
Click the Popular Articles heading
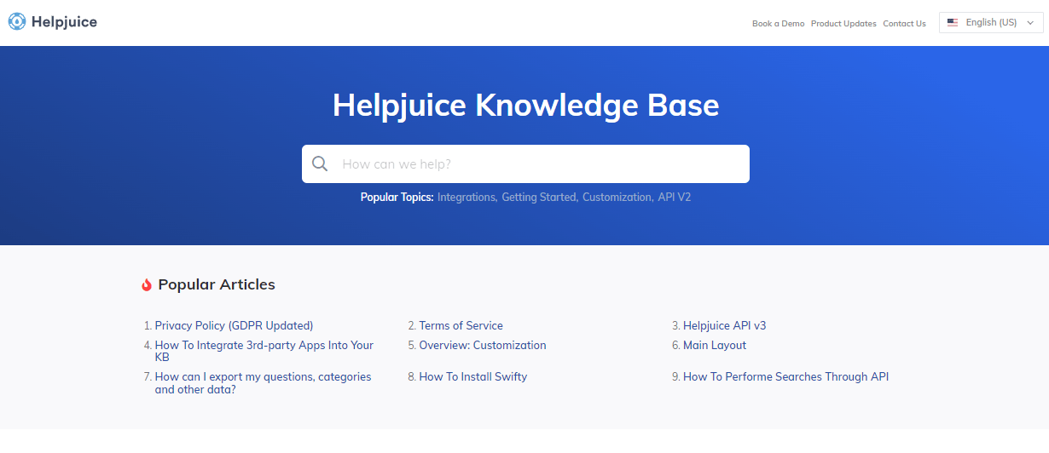coord(217,284)
